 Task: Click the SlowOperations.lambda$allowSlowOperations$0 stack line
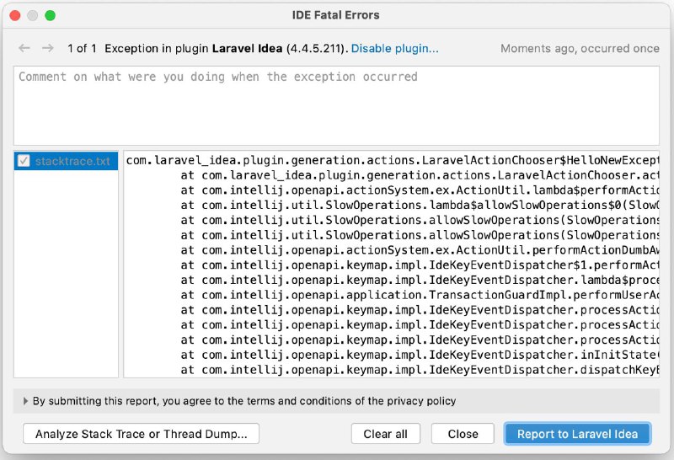coord(420,205)
